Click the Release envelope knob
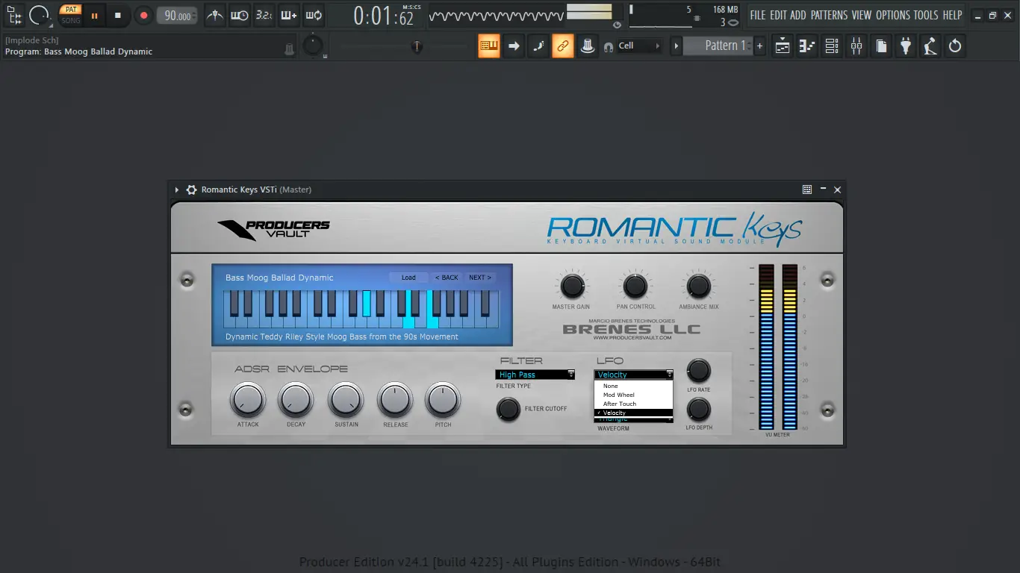The image size is (1020, 573). click(395, 401)
